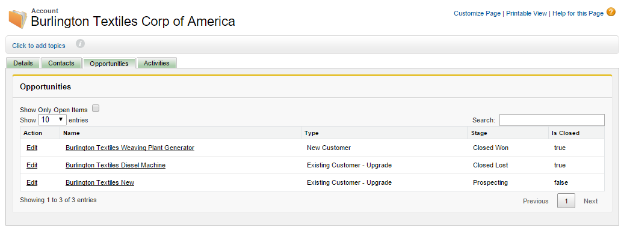Sort by the Type column header
Screen dimensions: 621x228
click(x=384, y=133)
